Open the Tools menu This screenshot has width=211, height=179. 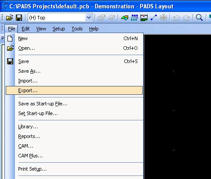pos(77,29)
